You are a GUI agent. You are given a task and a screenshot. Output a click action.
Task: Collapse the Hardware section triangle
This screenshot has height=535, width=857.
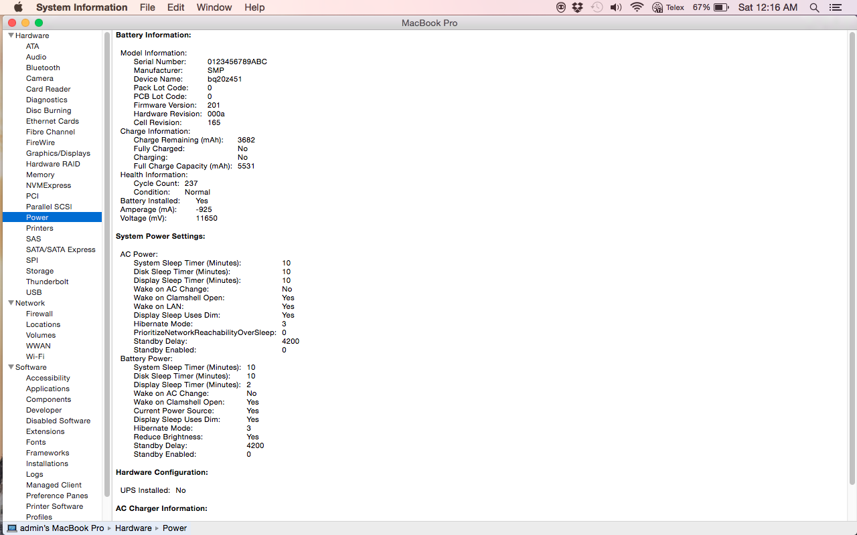[11, 35]
